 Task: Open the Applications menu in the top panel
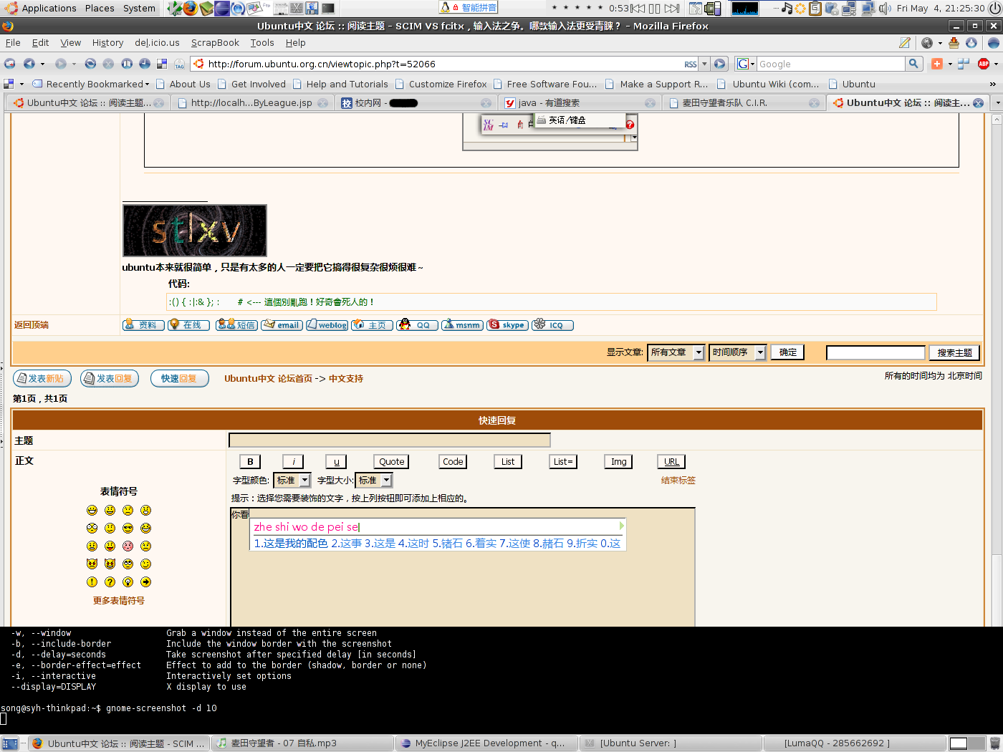click(x=41, y=9)
